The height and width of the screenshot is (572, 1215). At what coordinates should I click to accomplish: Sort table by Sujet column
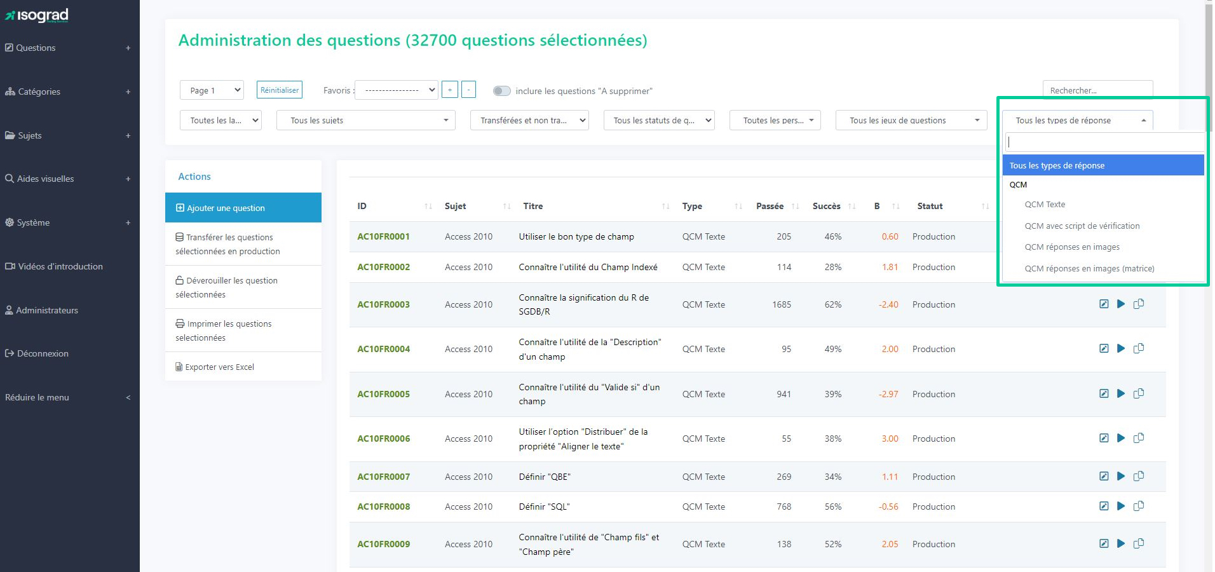pyautogui.click(x=477, y=206)
